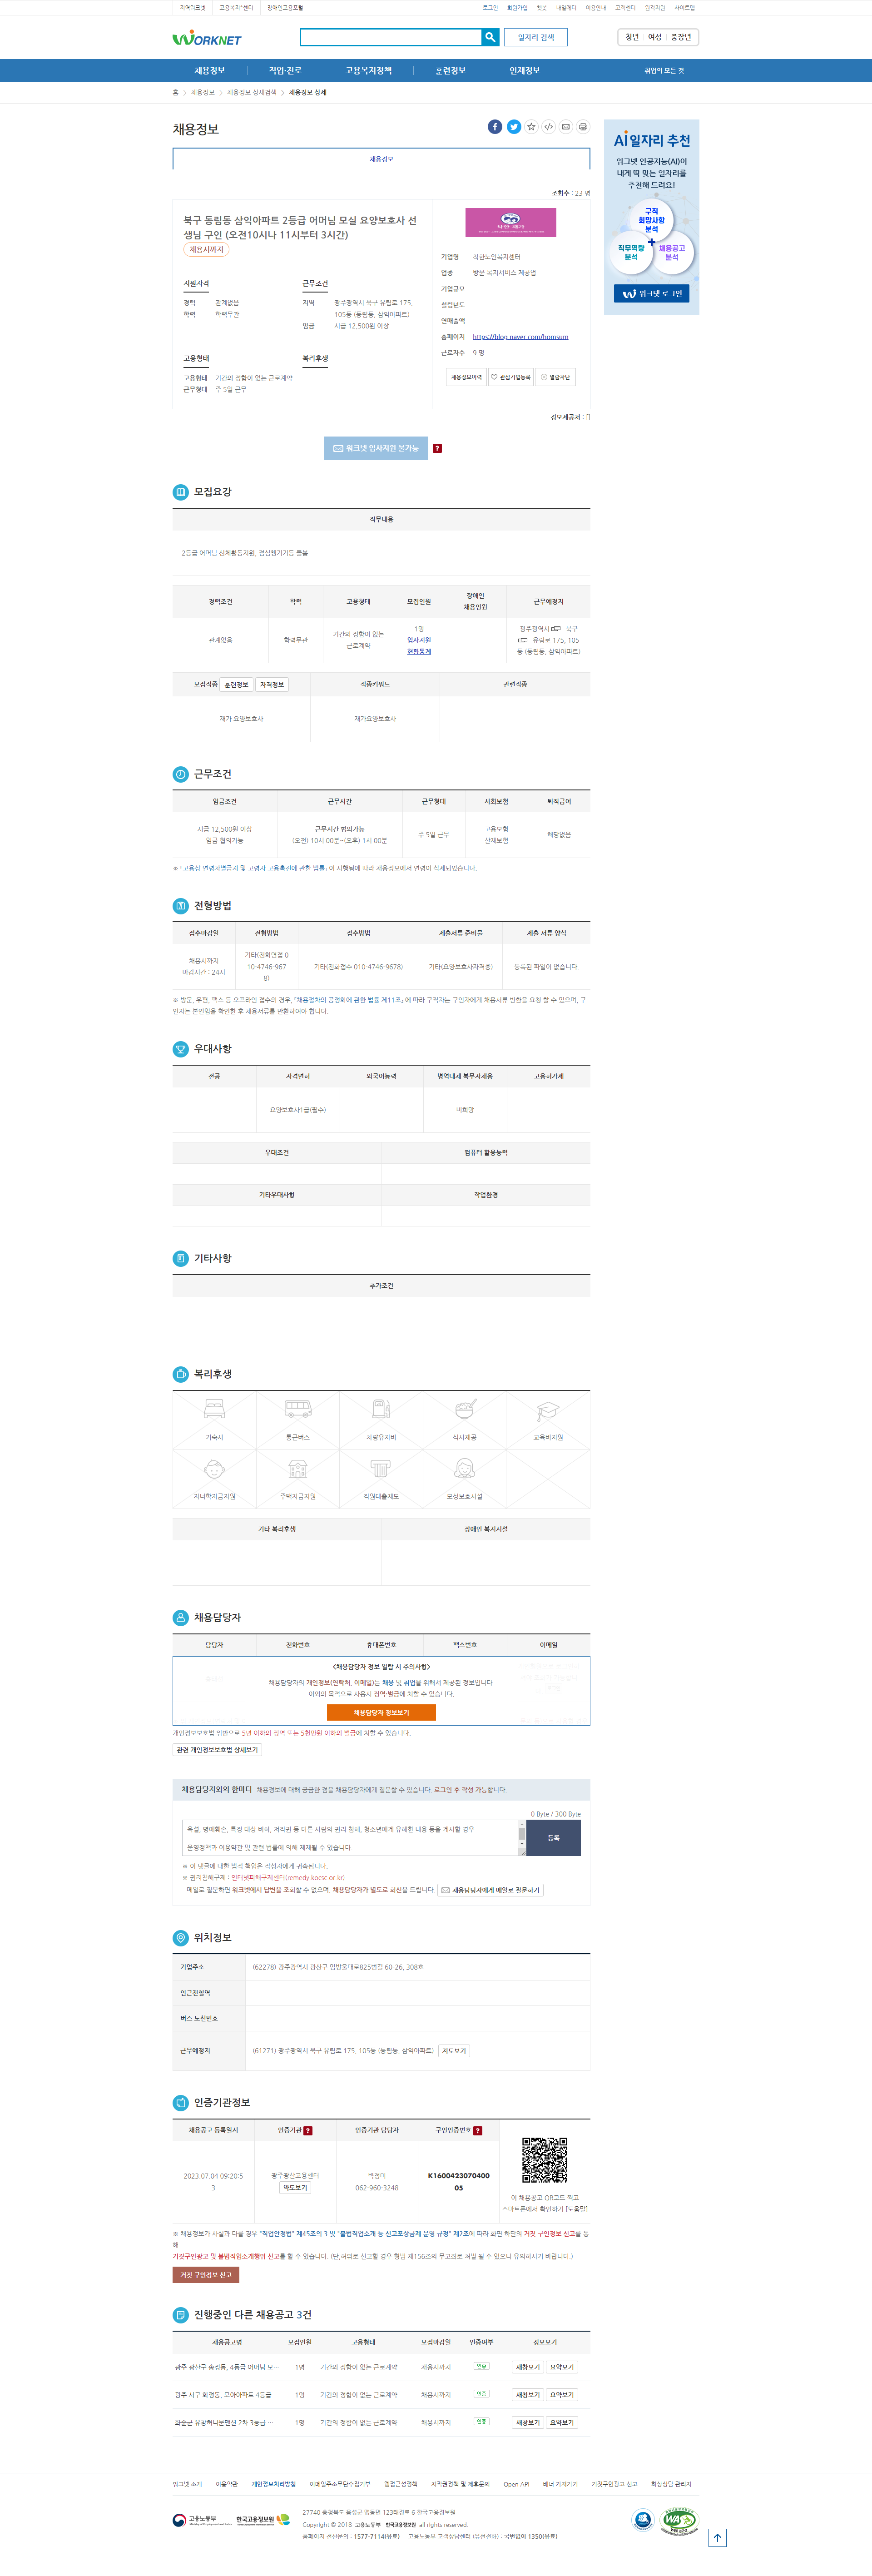Viewport: 872px width, 2576px height.
Task: Click the 자격정보 button under 모집직종
Action: point(272,685)
